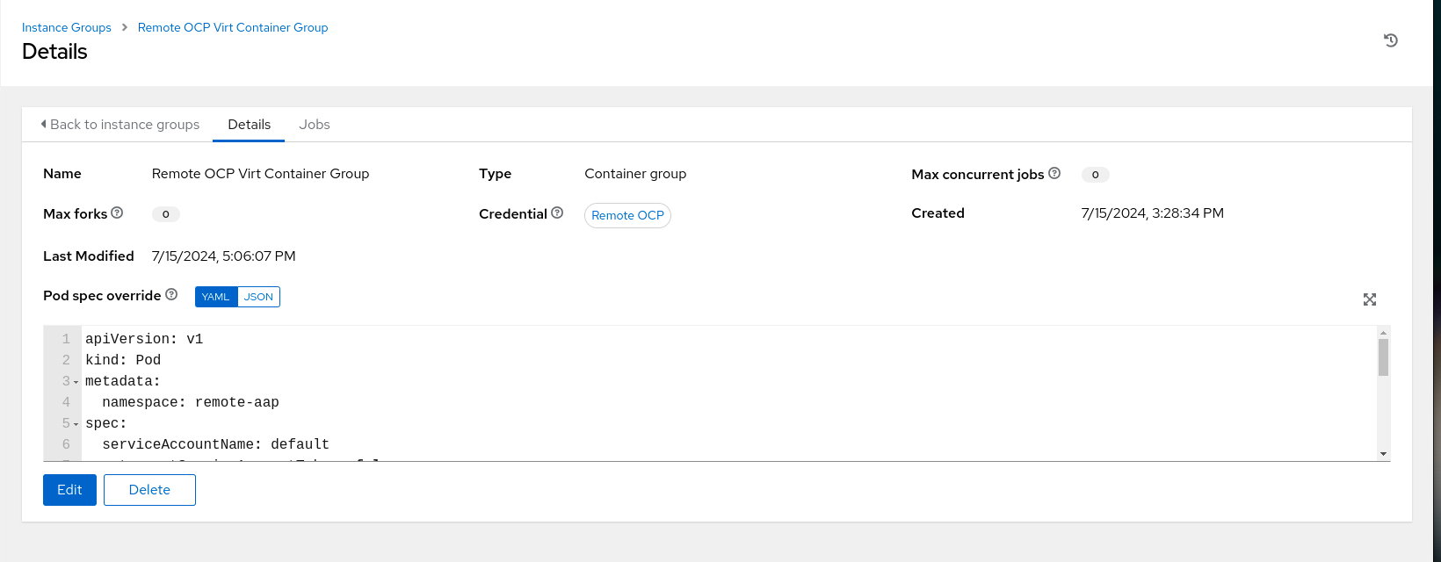Screen dimensions: 1441x562
Task: Click help icon beside Max concurrent jobs
Action: click(x=1054, y=174)
